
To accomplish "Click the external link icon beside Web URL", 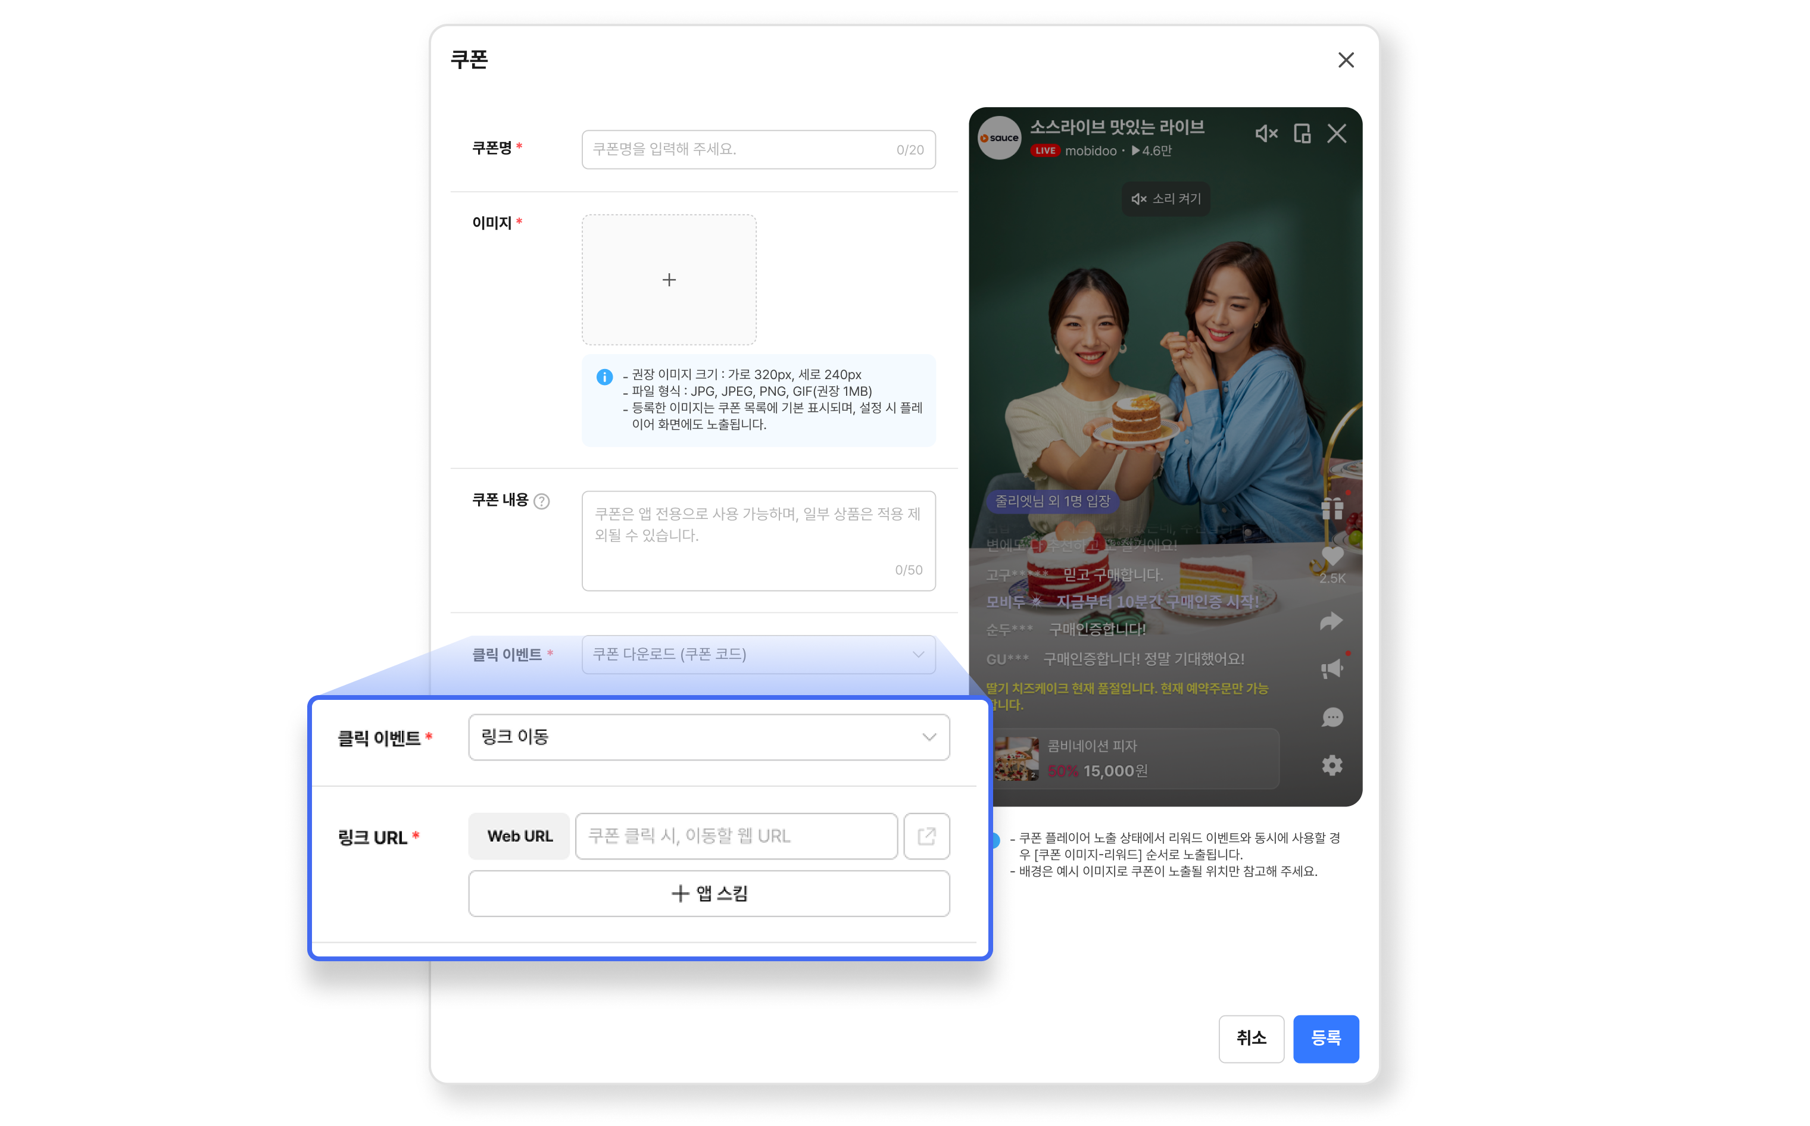I will 926,836.
